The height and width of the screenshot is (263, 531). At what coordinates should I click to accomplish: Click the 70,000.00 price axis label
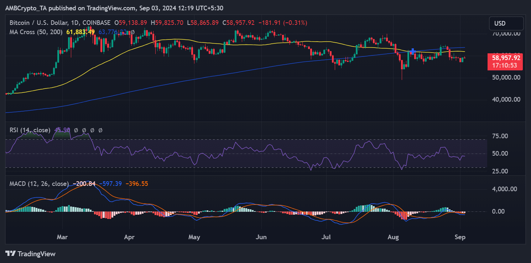pyautogui.click(x=506, y=33)
